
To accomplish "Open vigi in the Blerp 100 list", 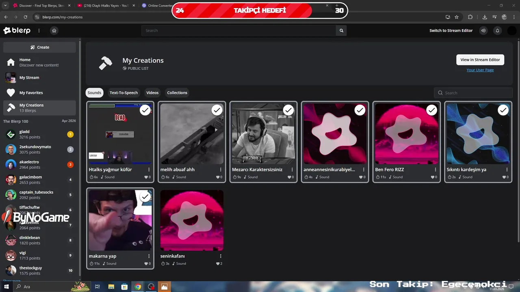I will (x=39, y=255).
